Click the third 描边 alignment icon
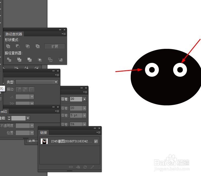Screen dimensions: 201x176 point(31,89)
